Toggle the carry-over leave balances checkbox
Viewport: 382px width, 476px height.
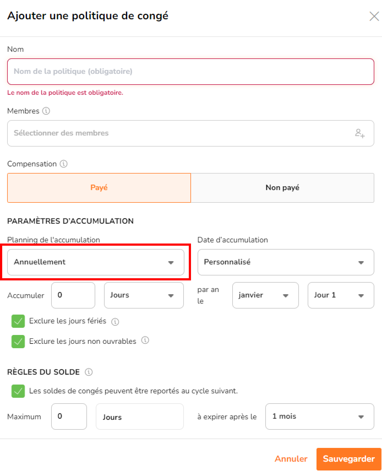pyautogui.click(x=18, y=391)
